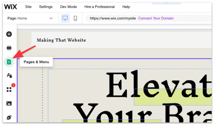The height and width of the screenshot is (126, 215).
Task: Open the Settings menu
Action: 46,7
